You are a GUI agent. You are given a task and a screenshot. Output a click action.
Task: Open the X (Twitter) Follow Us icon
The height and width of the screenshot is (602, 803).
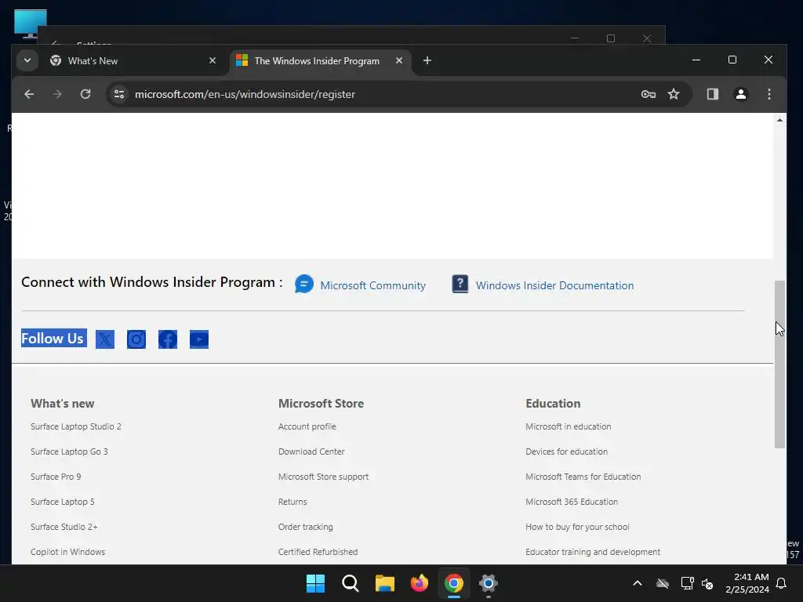click(105, 339)
